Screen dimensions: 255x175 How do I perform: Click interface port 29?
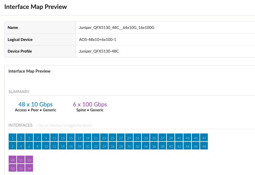tap(129, 137)
